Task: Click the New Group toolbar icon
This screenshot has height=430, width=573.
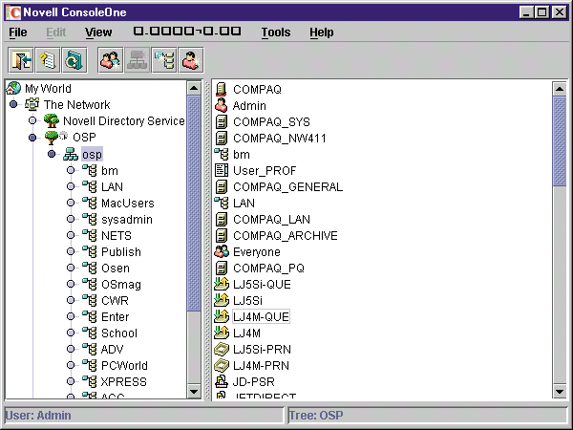Action: [x=110, y=60]
